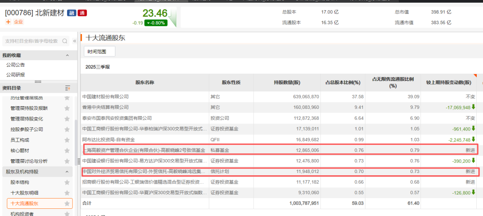Click the red 通 badge beside stock name

click(82, 13)
